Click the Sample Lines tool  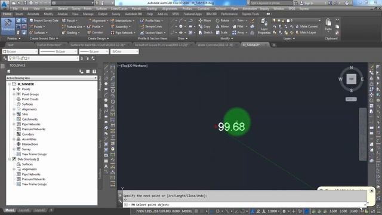[151, 26]
